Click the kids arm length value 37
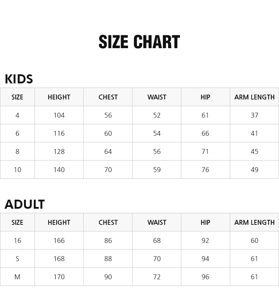The width and height of the screenshot is (279, 304). (254, 115)
